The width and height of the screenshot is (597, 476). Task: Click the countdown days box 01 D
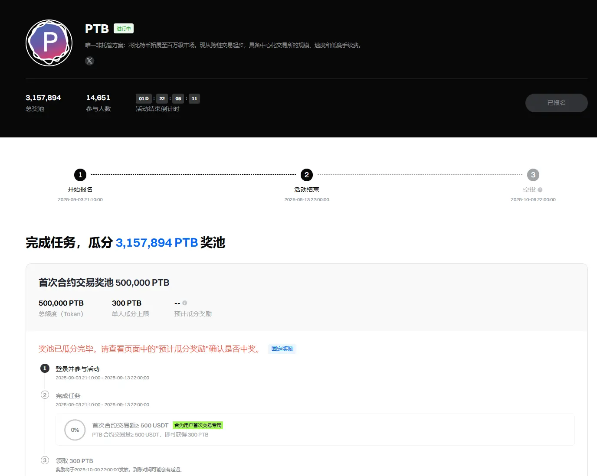[144, 98]
